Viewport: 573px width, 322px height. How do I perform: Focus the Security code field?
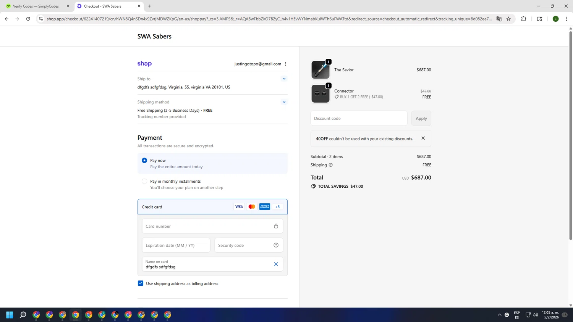pyautogui.click(x=249, y=245)
